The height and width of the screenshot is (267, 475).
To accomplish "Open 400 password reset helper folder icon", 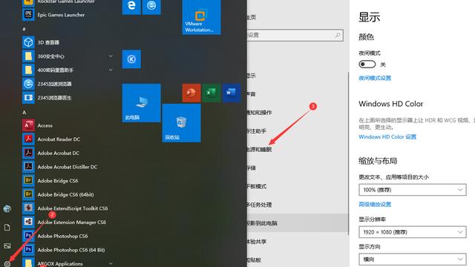I will click(x=28, y=70).
